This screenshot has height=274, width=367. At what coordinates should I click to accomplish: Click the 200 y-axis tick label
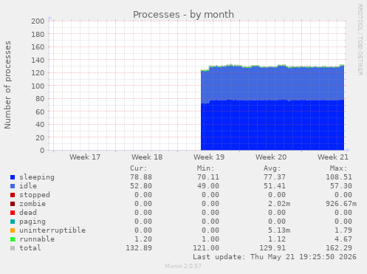(38, 21)
